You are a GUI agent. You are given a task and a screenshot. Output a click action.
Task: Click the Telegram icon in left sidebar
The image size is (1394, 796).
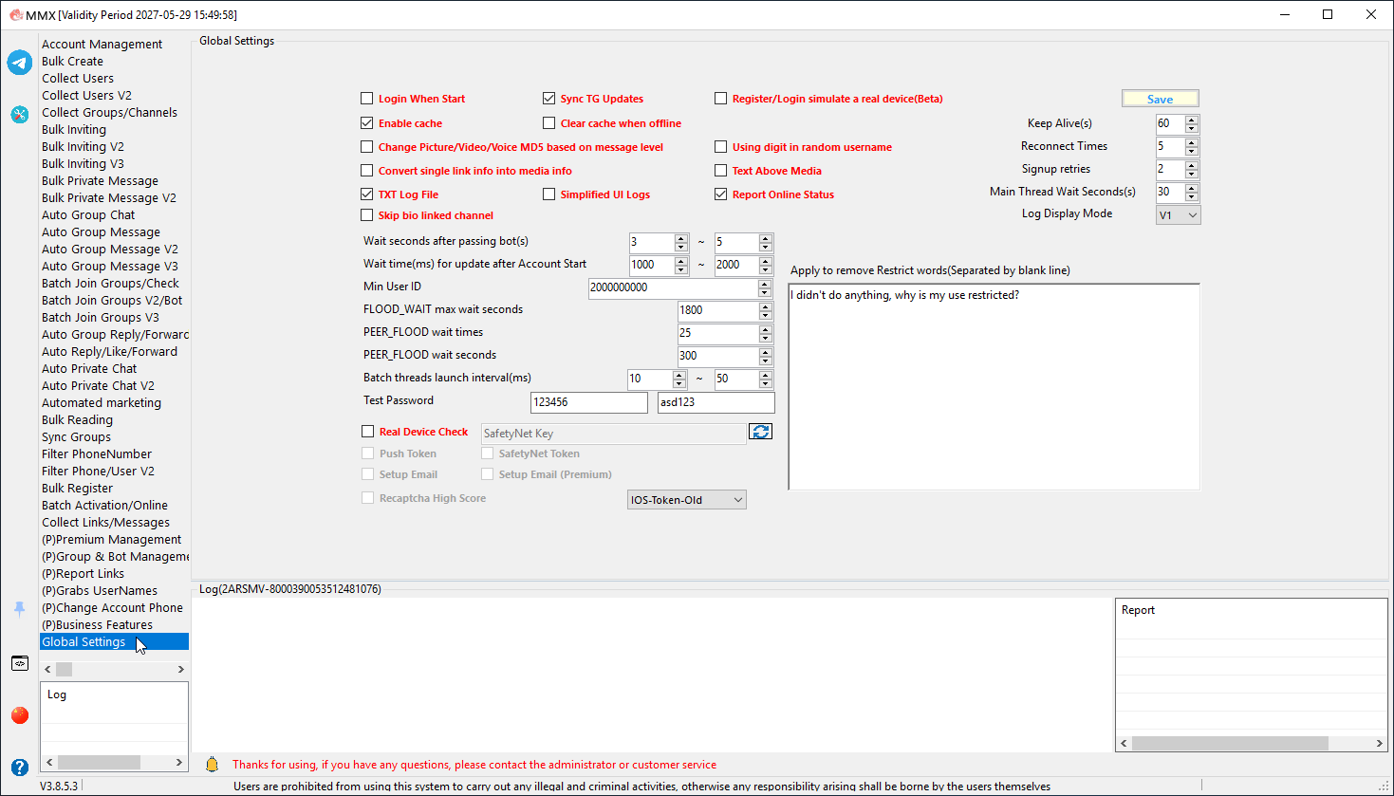[20, 63]
